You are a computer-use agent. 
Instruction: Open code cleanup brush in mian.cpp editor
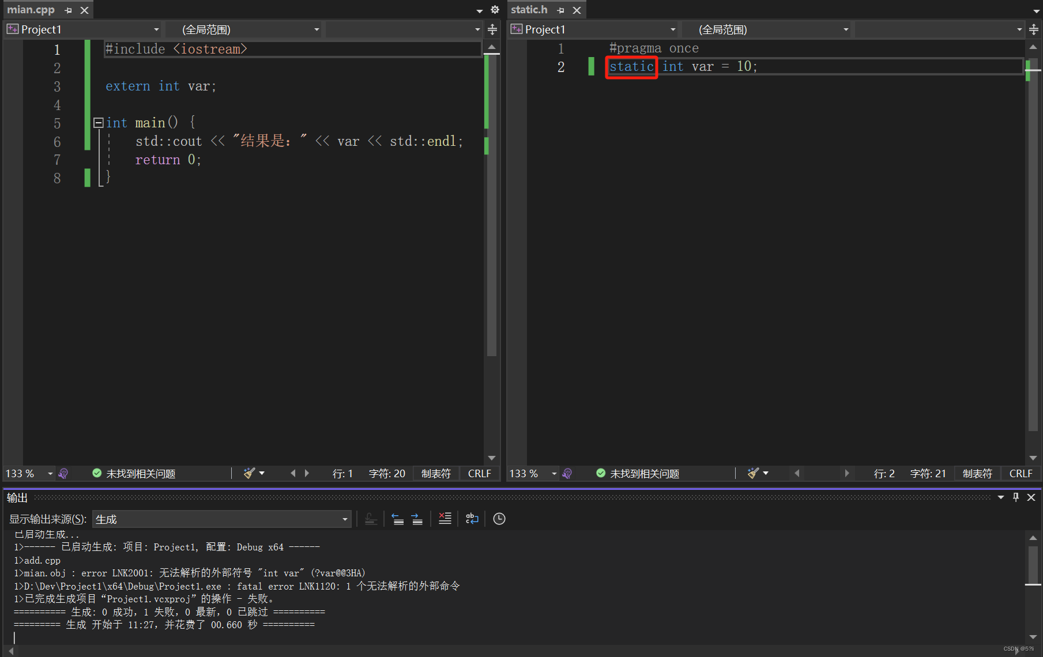coord(249,473)
